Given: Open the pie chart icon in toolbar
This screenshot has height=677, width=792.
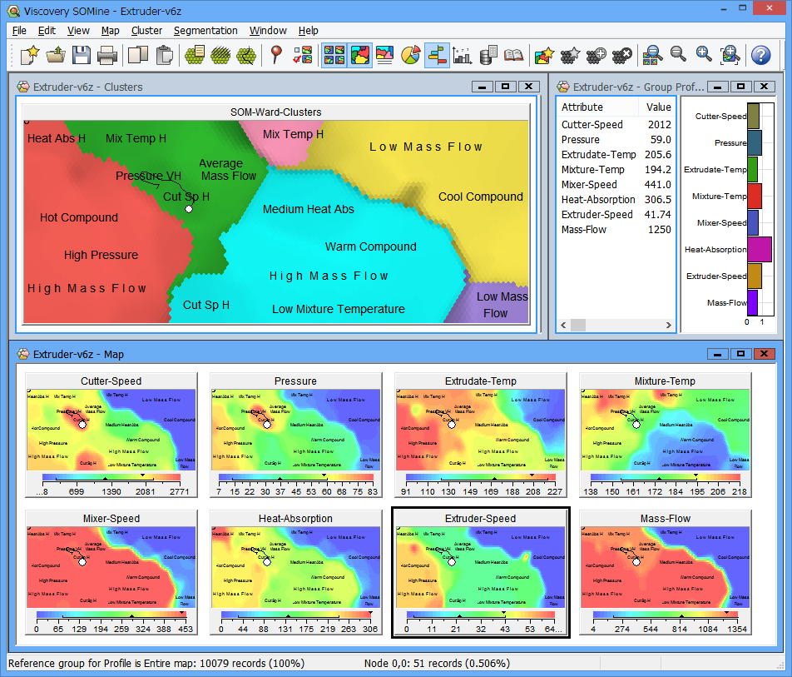Looking at the screenshot, I should click(410, 55).
